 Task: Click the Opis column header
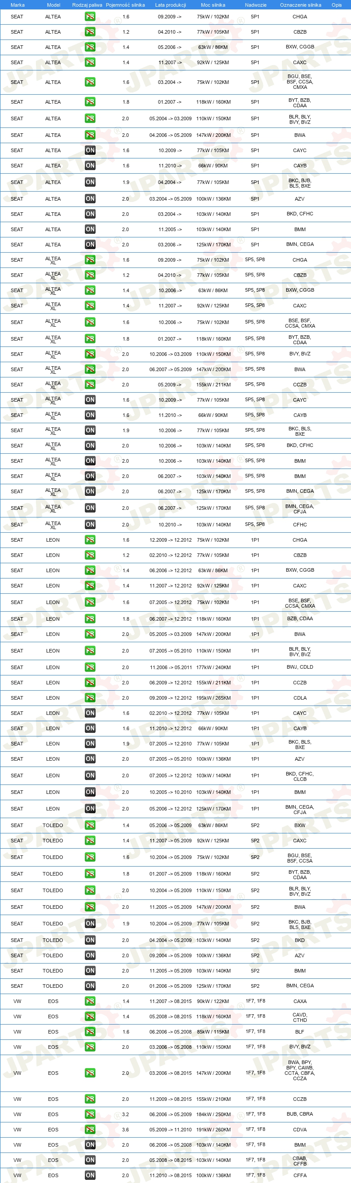[337, 5]
